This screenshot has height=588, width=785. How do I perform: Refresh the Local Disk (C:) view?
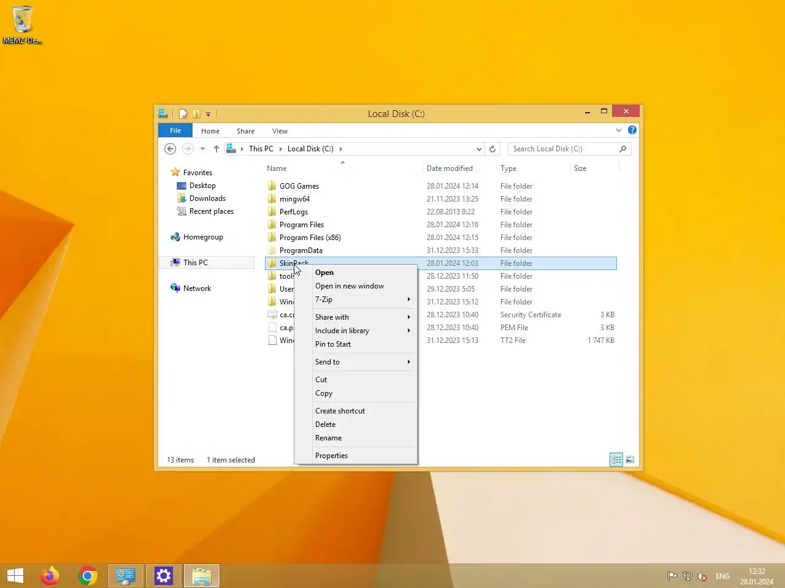[492, 149]
